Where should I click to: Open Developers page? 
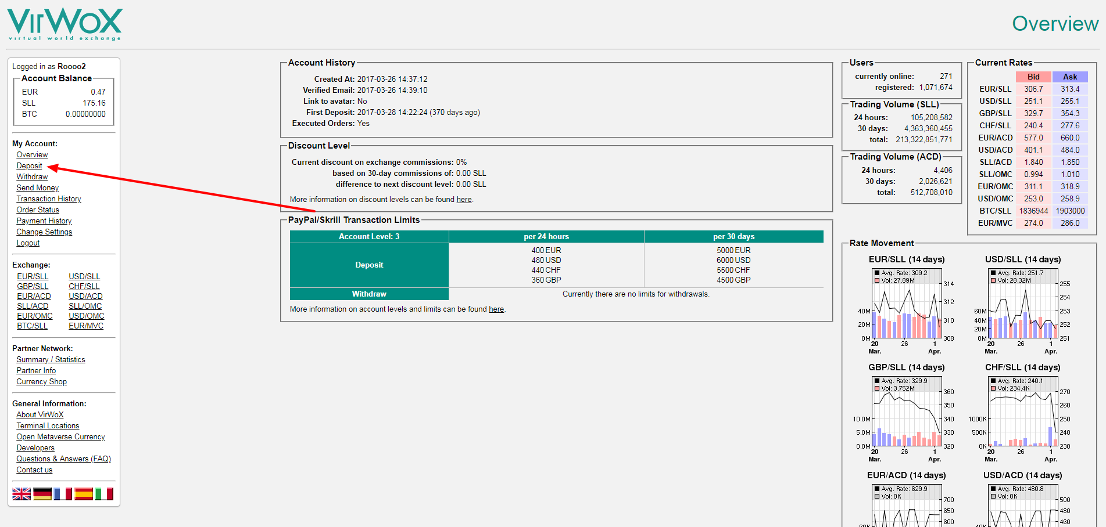click(35, 448)
